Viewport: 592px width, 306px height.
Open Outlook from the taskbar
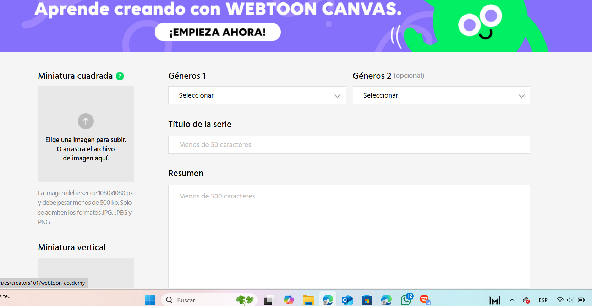(x=347, y=300)
